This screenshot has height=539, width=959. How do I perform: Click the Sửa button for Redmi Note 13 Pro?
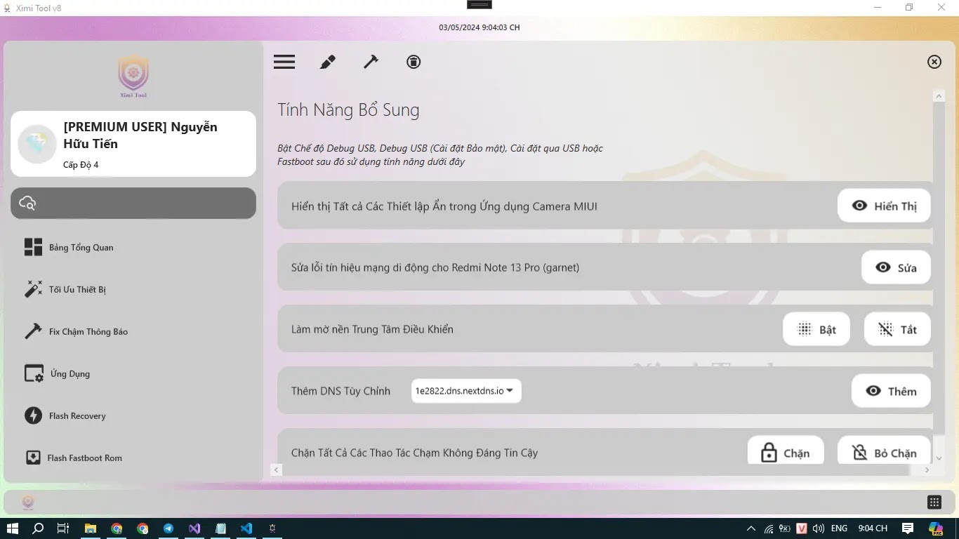(896, 267)
